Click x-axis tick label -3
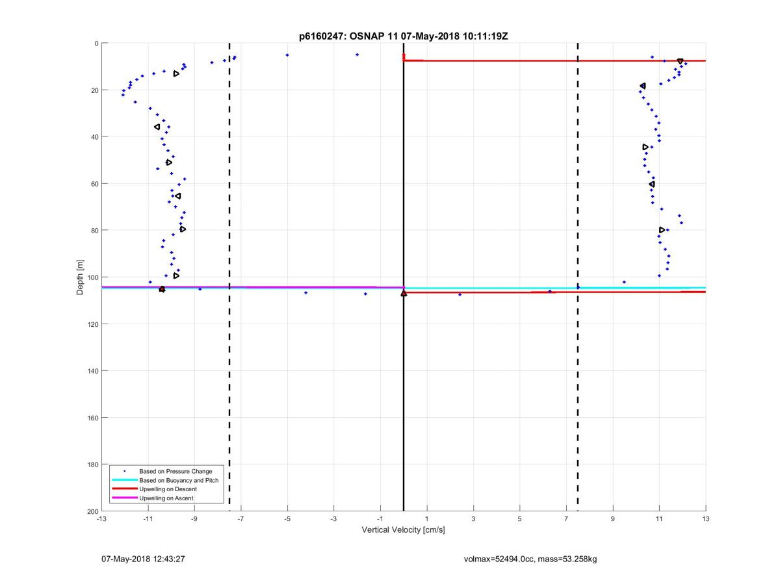This screenshot has height=575, width=780. pyautogui.click(x=333, y=518)
